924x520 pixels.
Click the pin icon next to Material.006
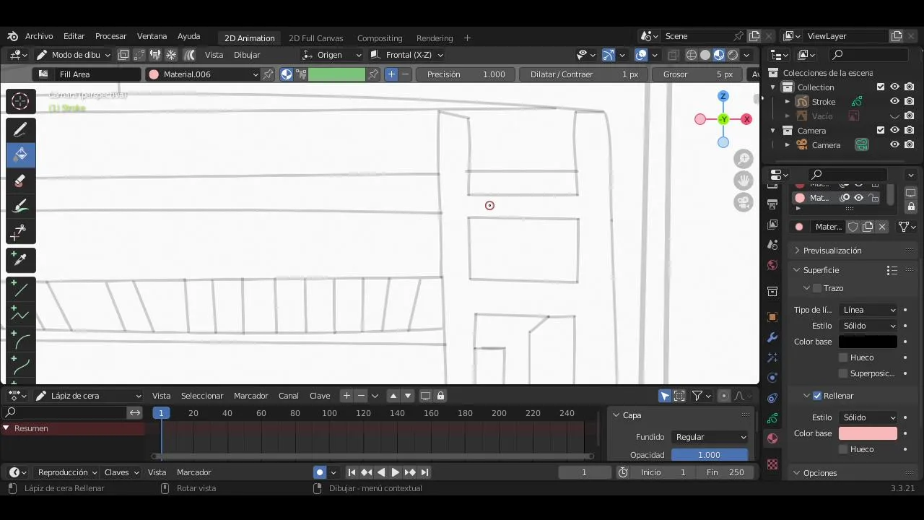(268, 74)
